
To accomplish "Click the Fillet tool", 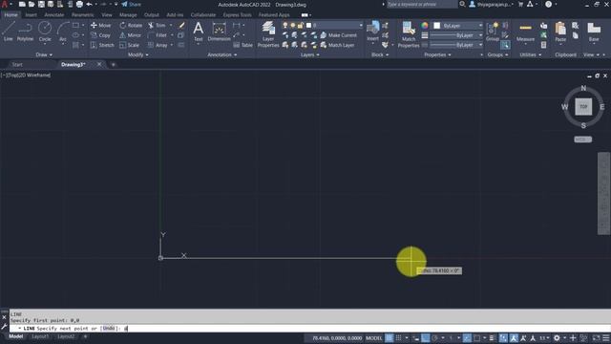I will 158,35.
